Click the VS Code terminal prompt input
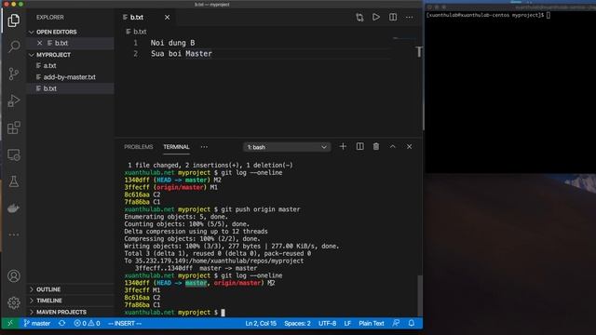This screenshot has height=335, width=596. [x=223, y=313]
